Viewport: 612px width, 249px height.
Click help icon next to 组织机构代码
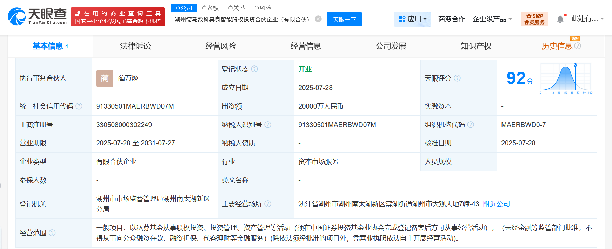[471, 125]
